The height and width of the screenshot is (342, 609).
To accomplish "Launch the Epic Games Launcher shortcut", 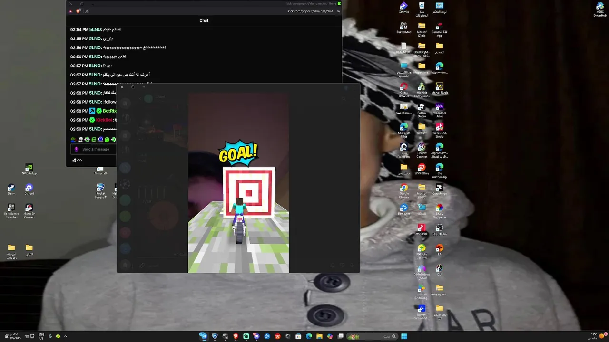I will [x=11, y=212].
